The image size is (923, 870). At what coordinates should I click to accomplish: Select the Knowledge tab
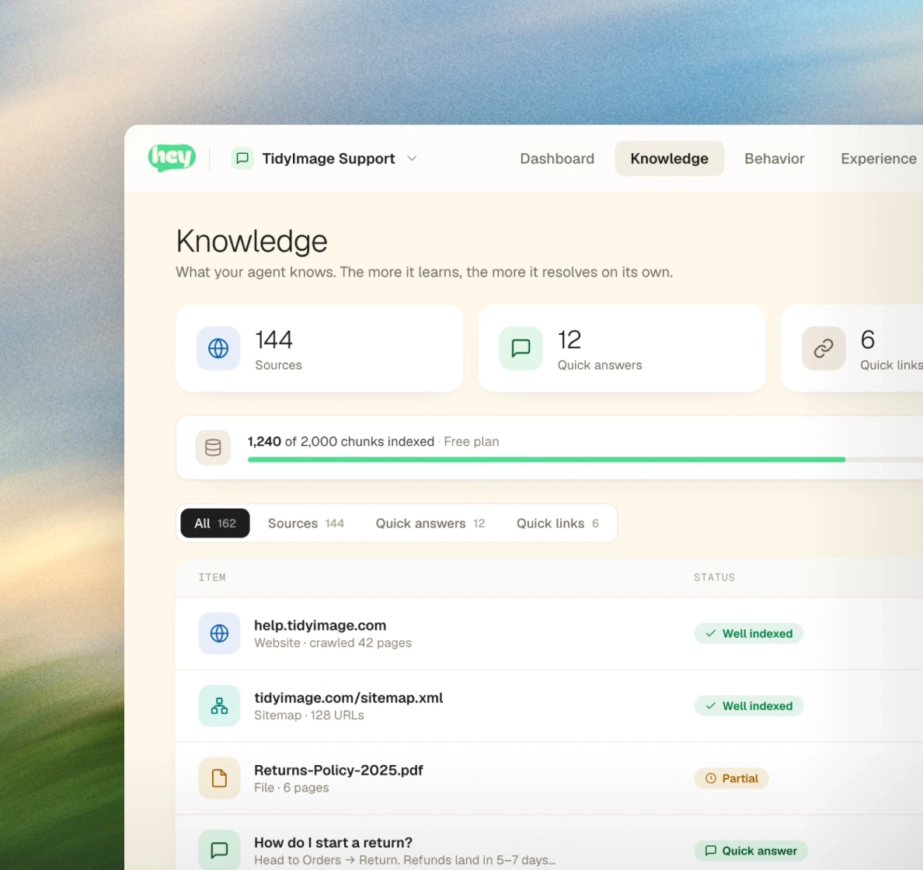click(669, 158)
